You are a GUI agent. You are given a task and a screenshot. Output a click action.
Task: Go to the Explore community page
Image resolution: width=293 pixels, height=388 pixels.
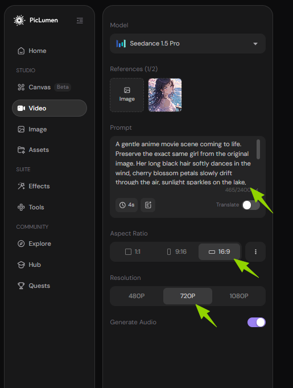(49, 243)
